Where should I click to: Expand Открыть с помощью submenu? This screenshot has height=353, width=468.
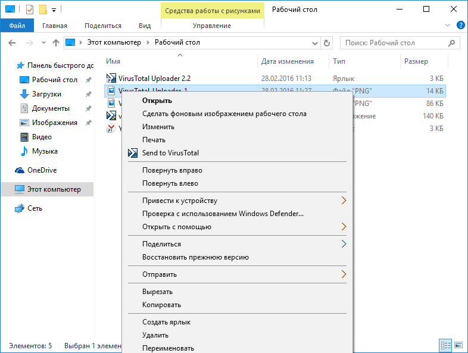tap(344, 227)
